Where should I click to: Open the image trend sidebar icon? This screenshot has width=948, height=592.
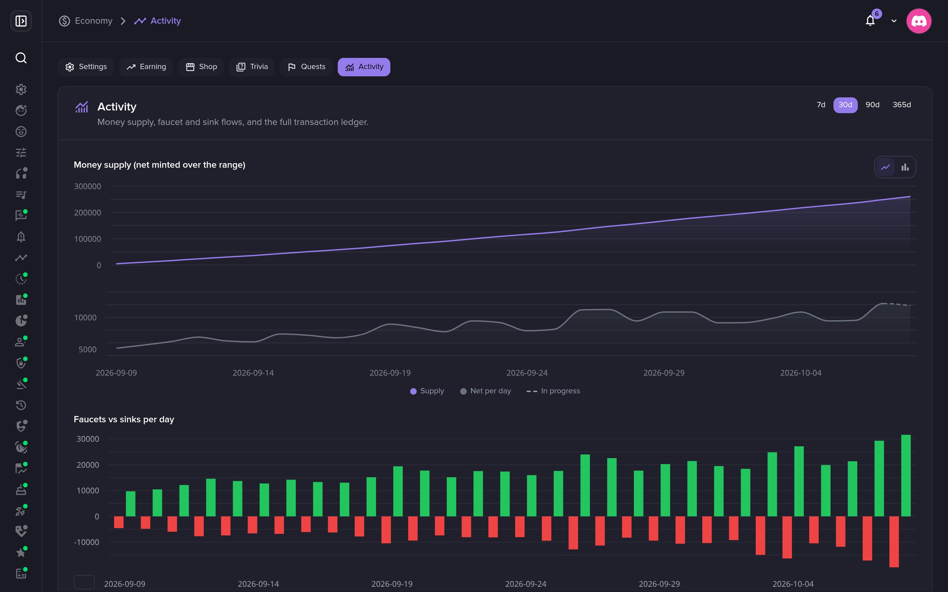21,468
